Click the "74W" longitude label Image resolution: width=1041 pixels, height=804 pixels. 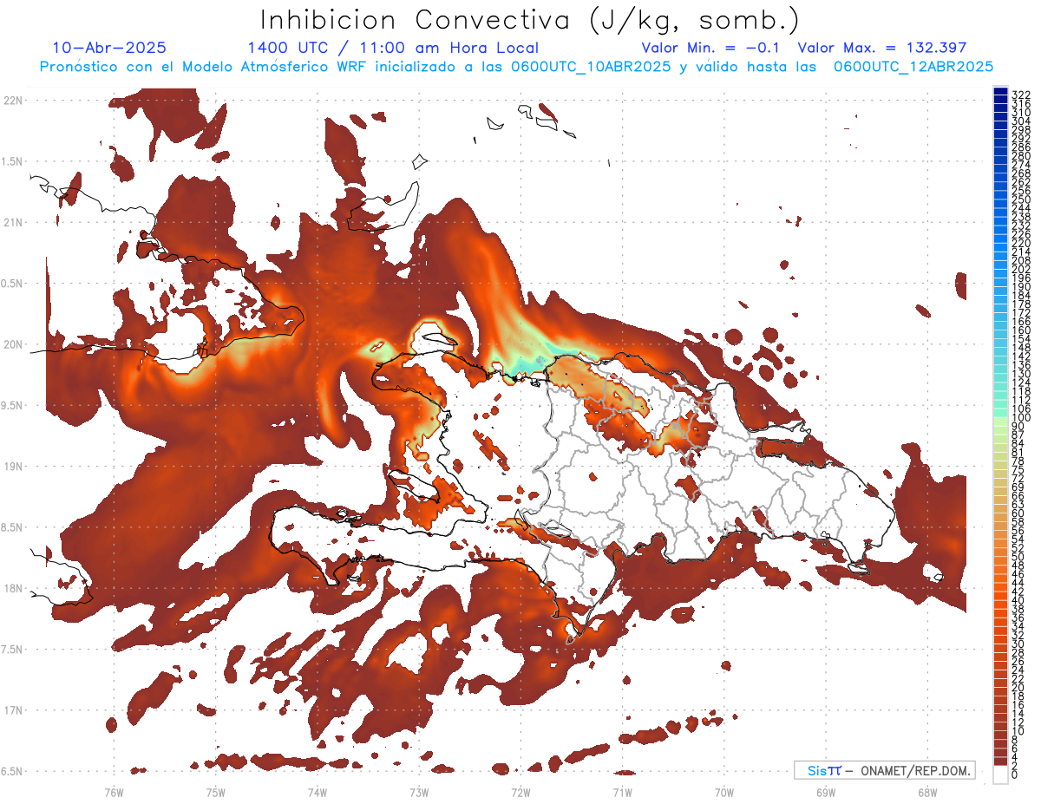(x=317, y=792)
